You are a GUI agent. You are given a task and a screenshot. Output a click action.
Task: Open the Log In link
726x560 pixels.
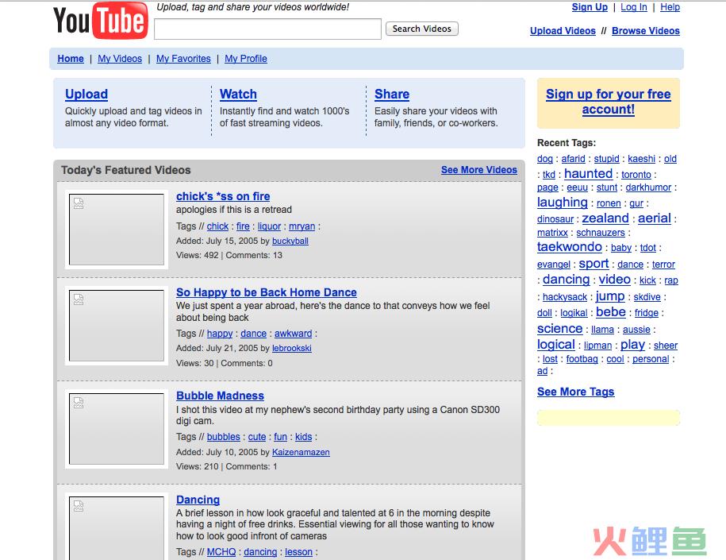[x=634, y=7]
